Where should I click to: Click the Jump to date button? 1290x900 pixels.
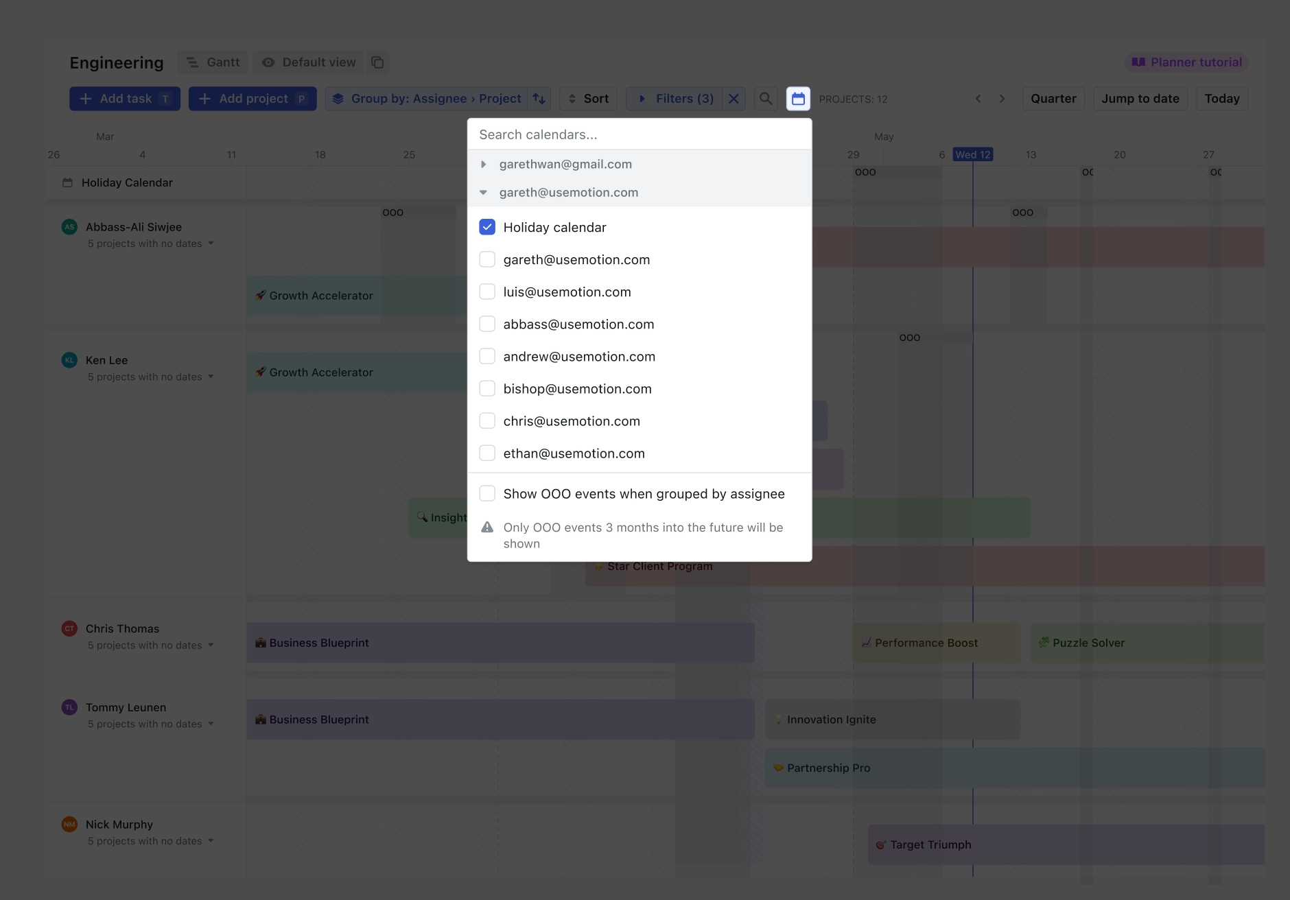click(x=1140, y=99)
